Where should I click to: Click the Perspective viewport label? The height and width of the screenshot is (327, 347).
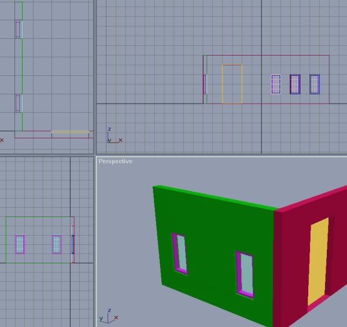[115, 161]
